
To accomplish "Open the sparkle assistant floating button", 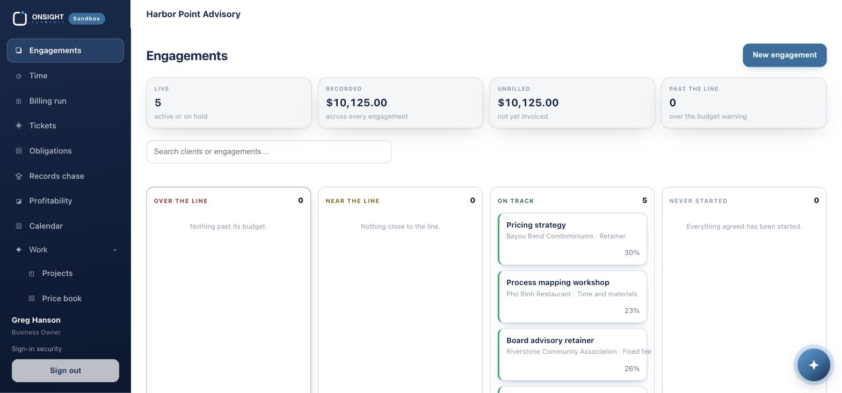I will pos(814,365).
